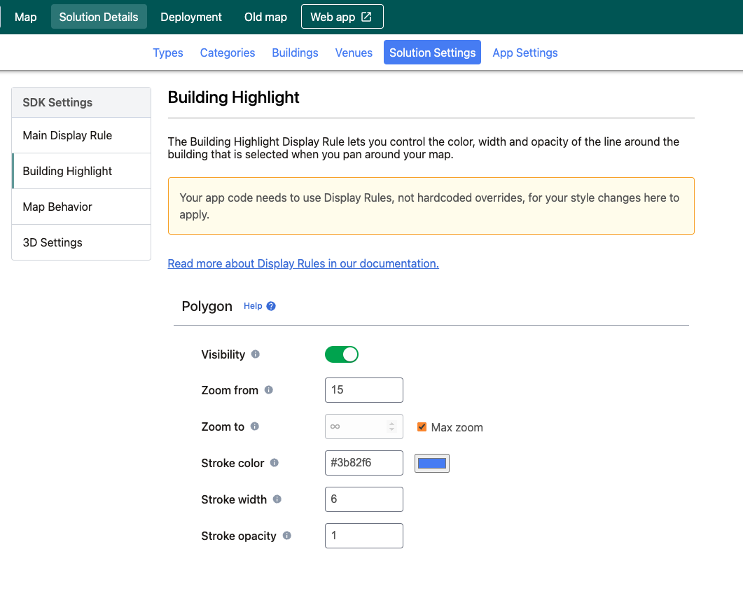Open Web app in new window

coord(342,17)
